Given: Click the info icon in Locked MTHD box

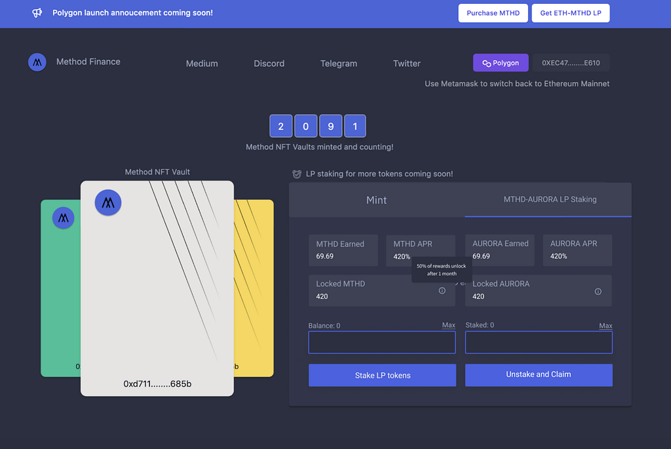Looking at the screenshot, I should (x=442, y=290).
